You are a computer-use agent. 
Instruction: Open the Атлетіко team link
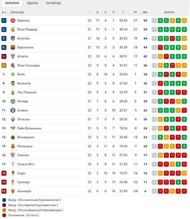pos(23,38)
